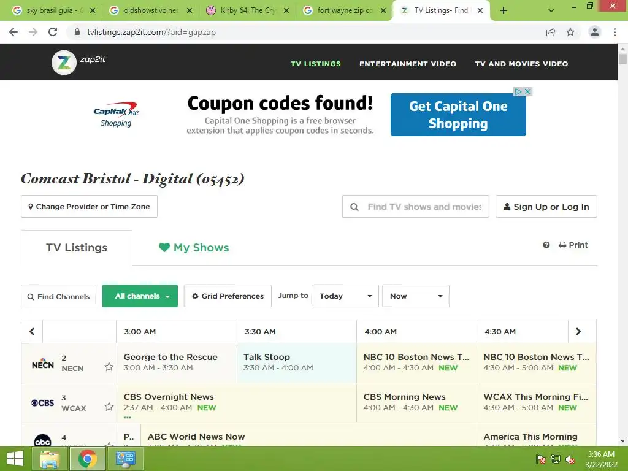The image size is (628, 471).
Task: Open the CBS Morning News listing
Action: point(416,402)
